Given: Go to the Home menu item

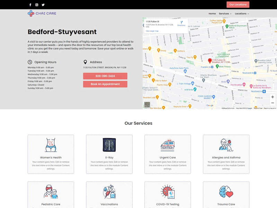Looking at the screenshot, I should [212, 14].
